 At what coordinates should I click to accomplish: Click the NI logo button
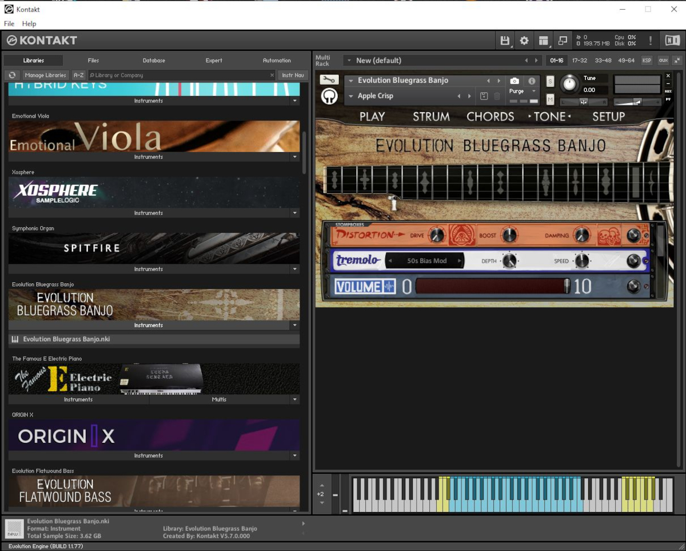click(x=672, y=41)
